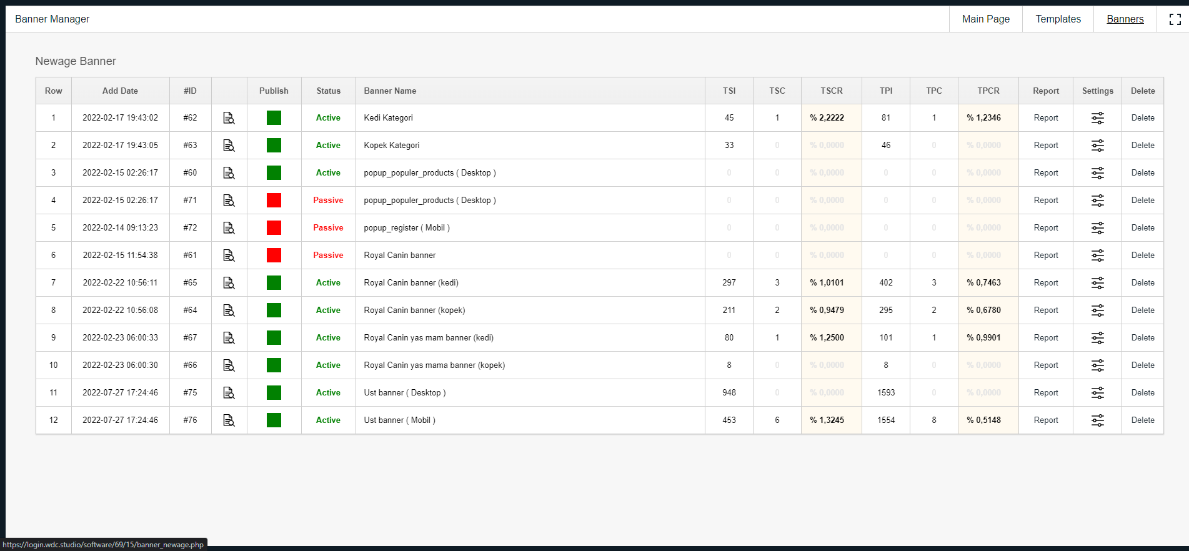Select date 2022-02-22 10:56:11

[x=120, y=283]
